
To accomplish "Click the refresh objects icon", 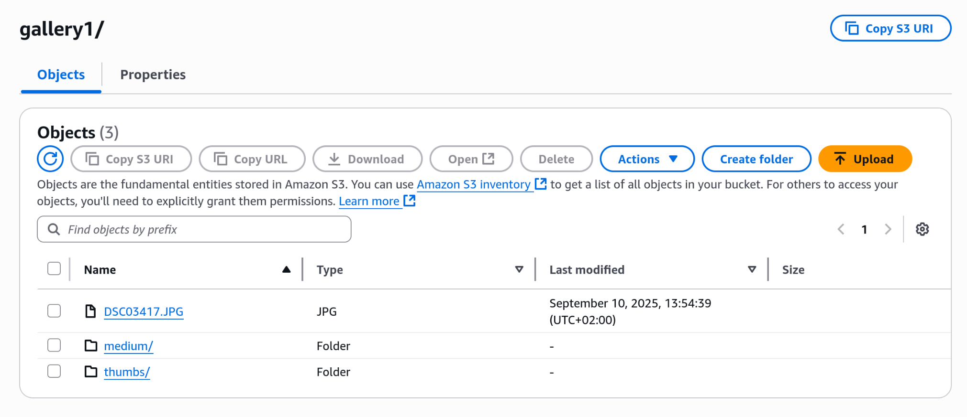I will [50, 159].
